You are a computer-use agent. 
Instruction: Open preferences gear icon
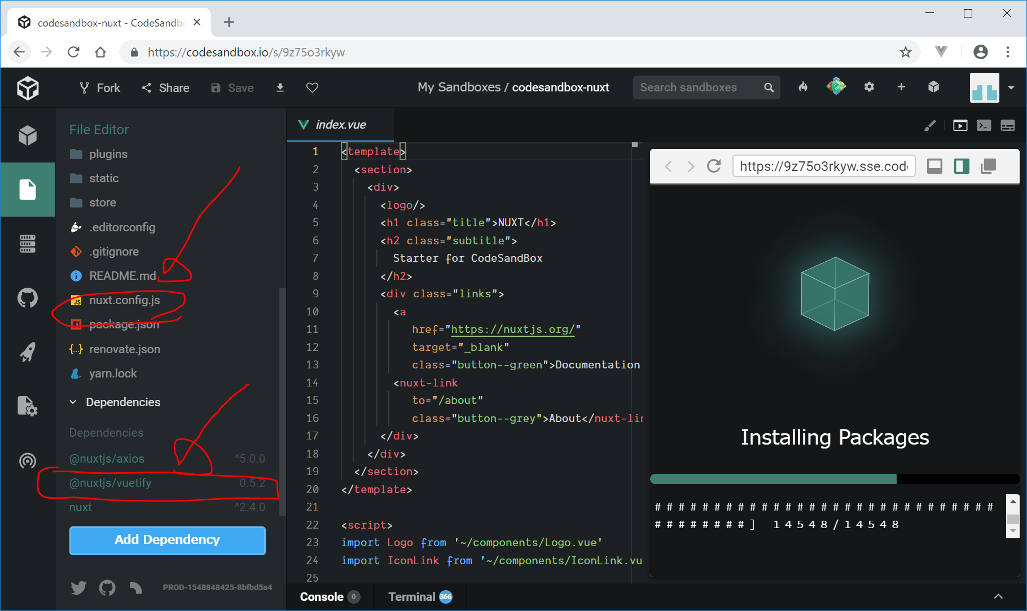[x=869, y=87]
